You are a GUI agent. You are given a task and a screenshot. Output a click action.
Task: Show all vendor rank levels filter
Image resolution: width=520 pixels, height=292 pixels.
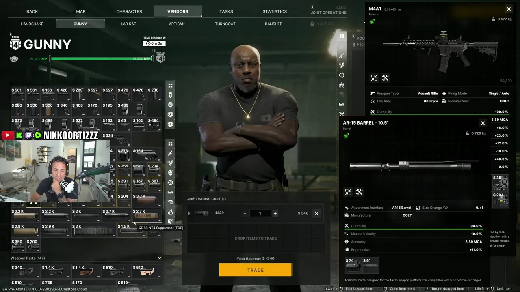tap(171, 85)
